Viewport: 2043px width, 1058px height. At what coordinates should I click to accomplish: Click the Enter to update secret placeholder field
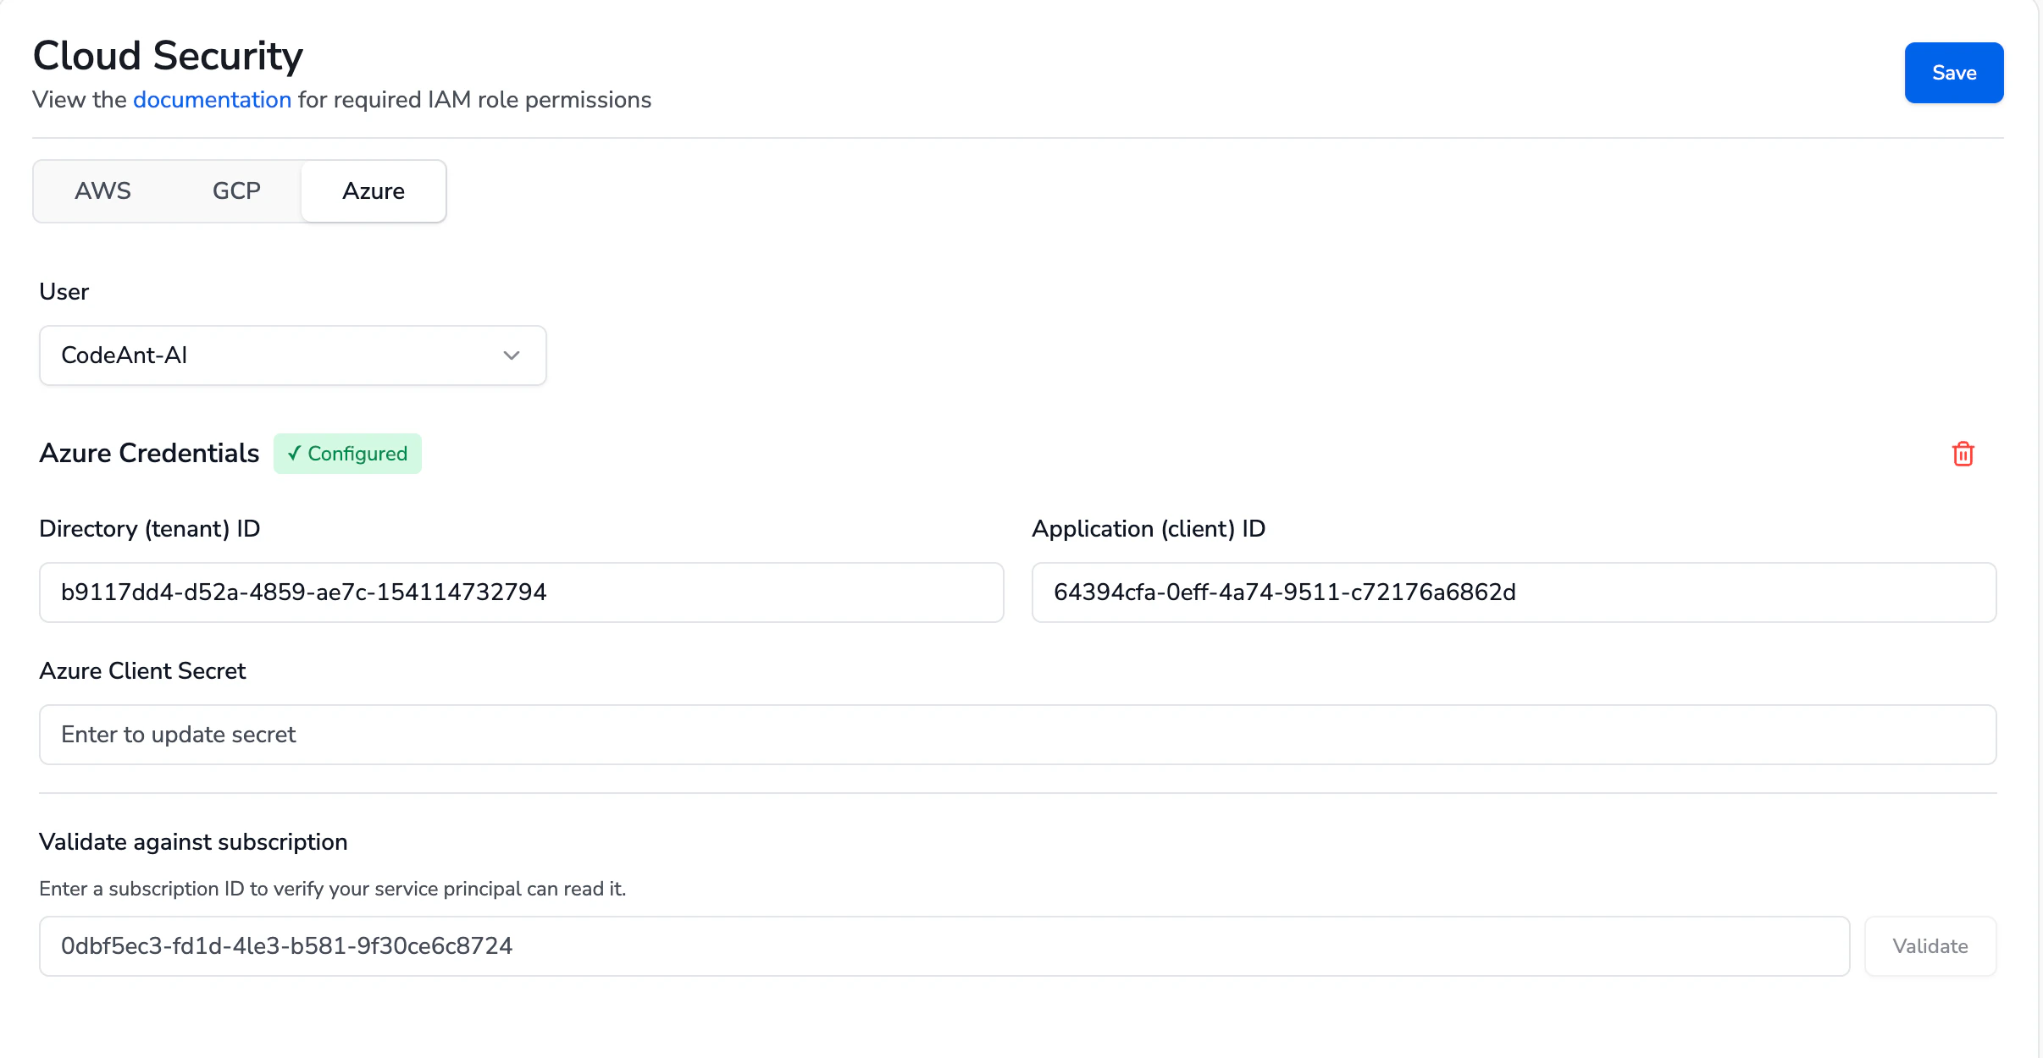click(x=1016, y=734)
